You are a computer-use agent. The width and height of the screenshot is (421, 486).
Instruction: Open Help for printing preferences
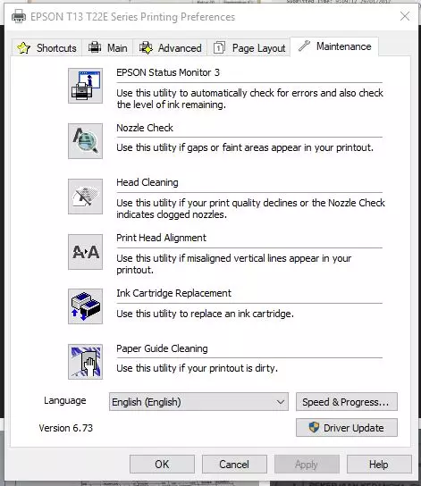(x=379, y=465)
